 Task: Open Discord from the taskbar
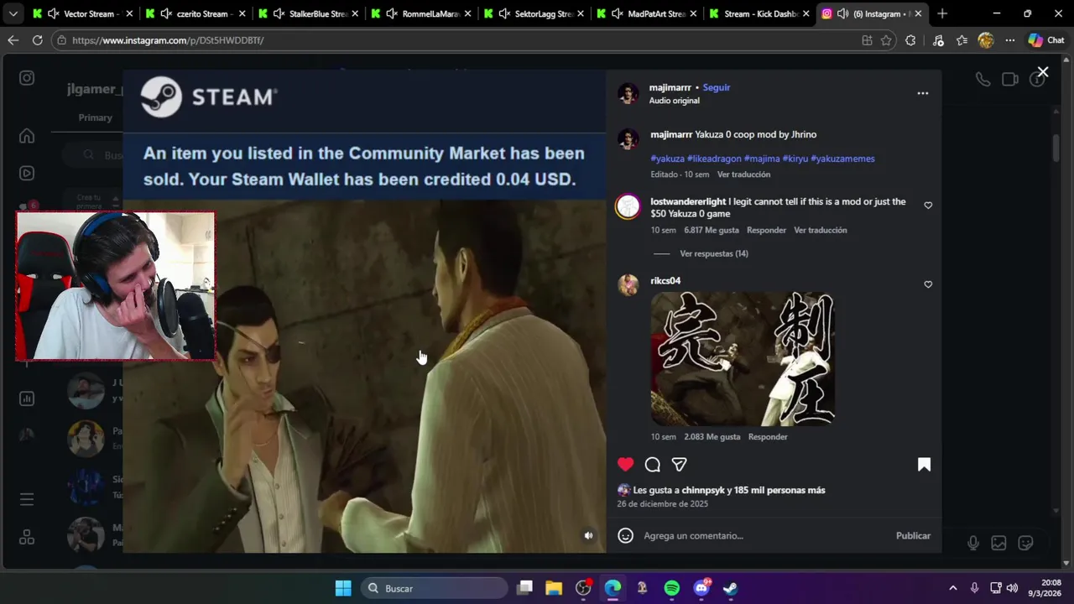(x=701, y=588)
